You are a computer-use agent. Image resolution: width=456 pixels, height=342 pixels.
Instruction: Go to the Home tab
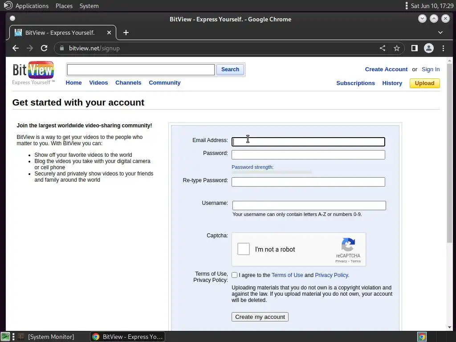(x=73, y=82)
